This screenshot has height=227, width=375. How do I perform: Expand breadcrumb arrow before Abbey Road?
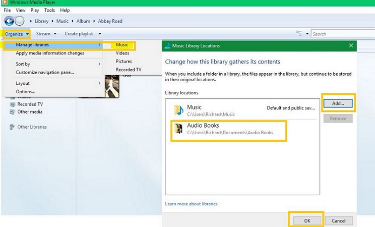coord(94,21)
